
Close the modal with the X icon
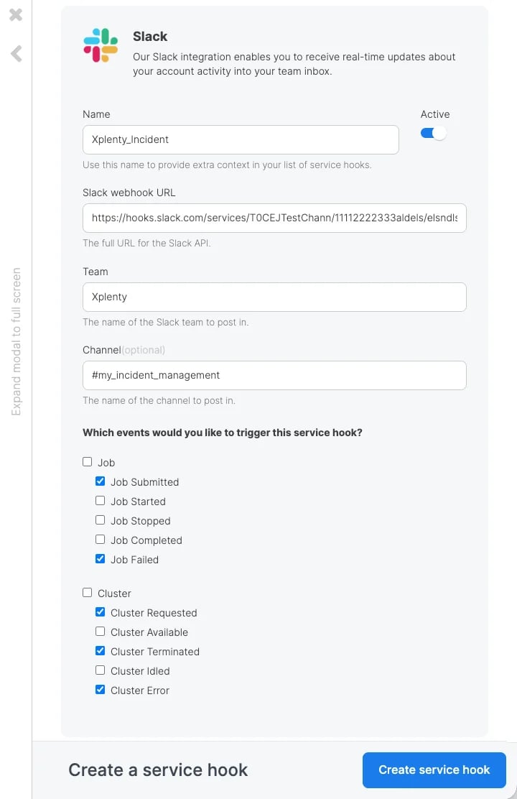[x=16, y=15]
